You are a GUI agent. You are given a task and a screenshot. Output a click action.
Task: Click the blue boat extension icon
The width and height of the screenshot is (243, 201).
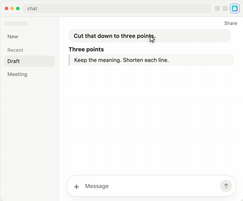click(235, 8)
